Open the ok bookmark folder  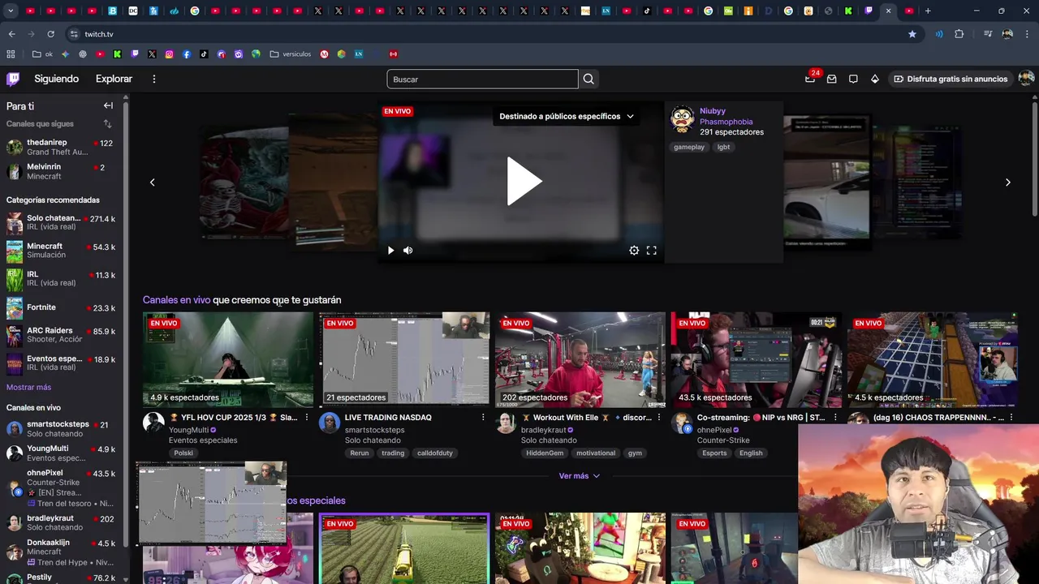42,54
